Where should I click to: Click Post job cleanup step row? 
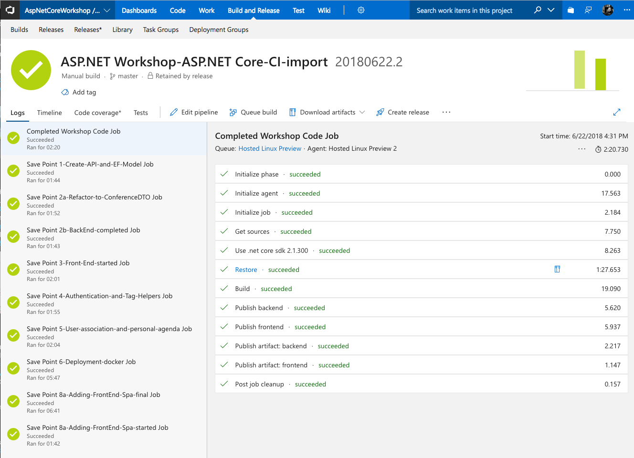click(422, 384)
